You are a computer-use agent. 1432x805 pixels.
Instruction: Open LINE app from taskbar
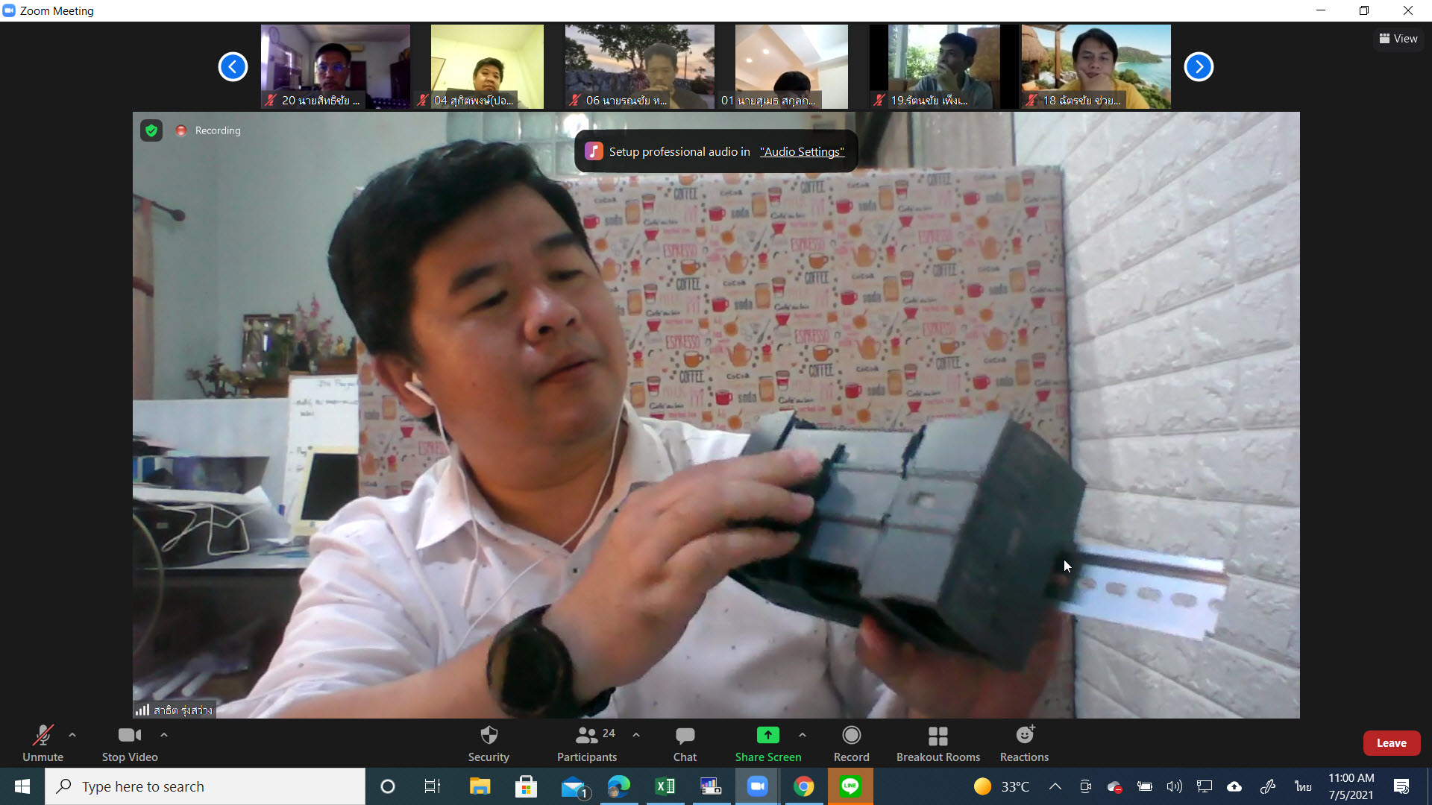click(x=850, y=786)
